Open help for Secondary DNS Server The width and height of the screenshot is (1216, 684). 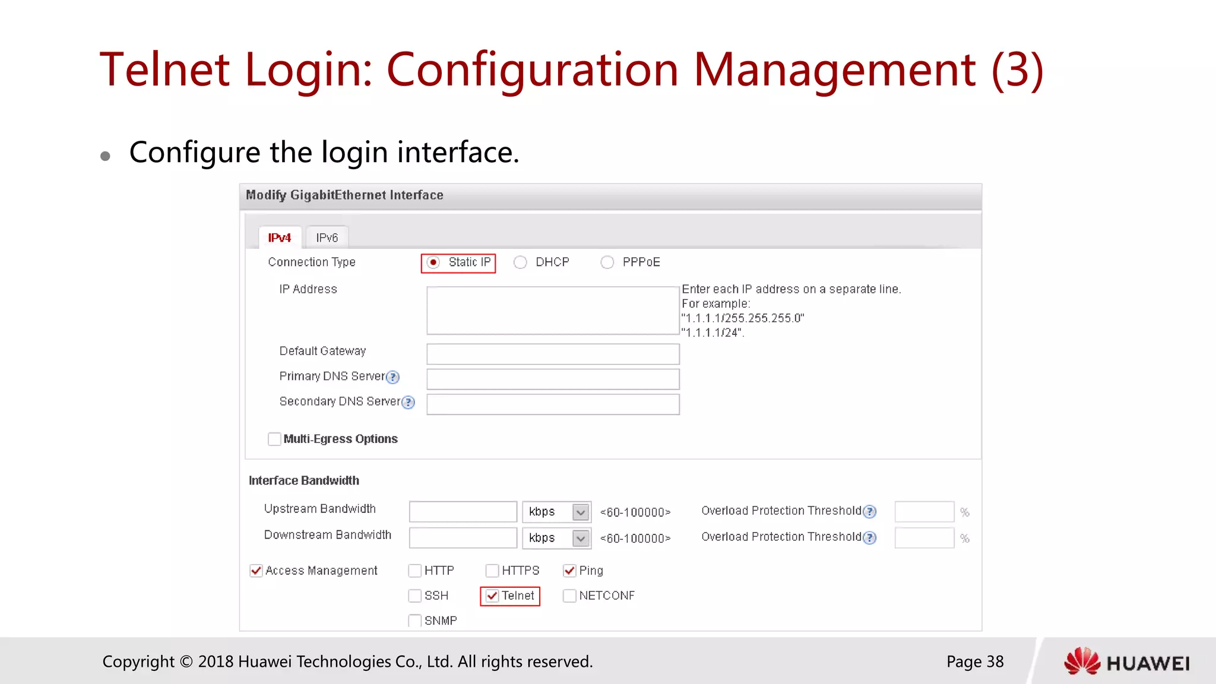coord(408,403)
